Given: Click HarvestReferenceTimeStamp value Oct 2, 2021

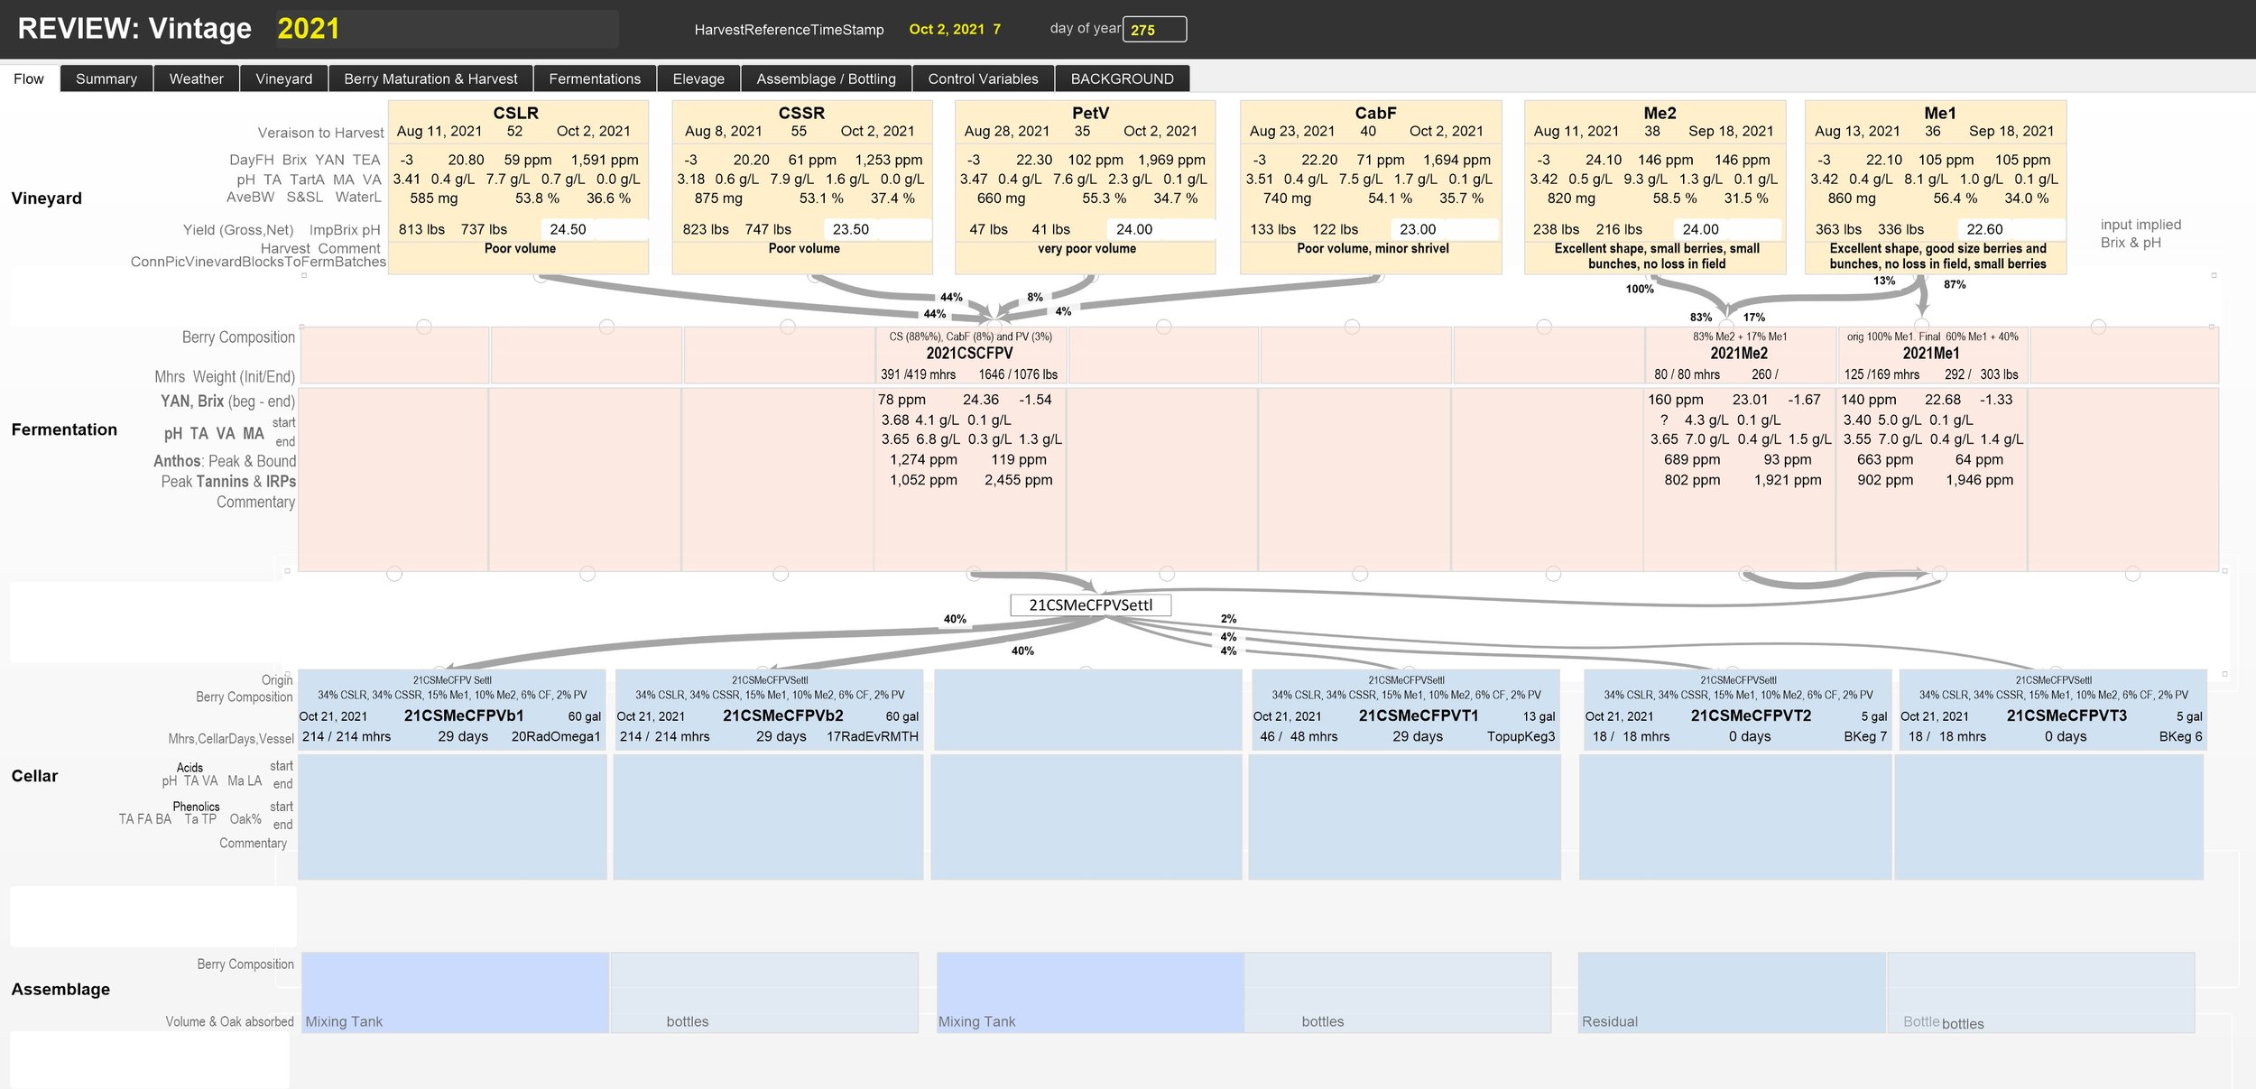Looking at the screenshot, I should pos(955,29).
